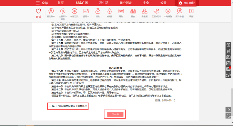This screenshot has width=233, height=126.
Task: Click the camera screenshot sidebar icon
Action: tap(228, 57)
